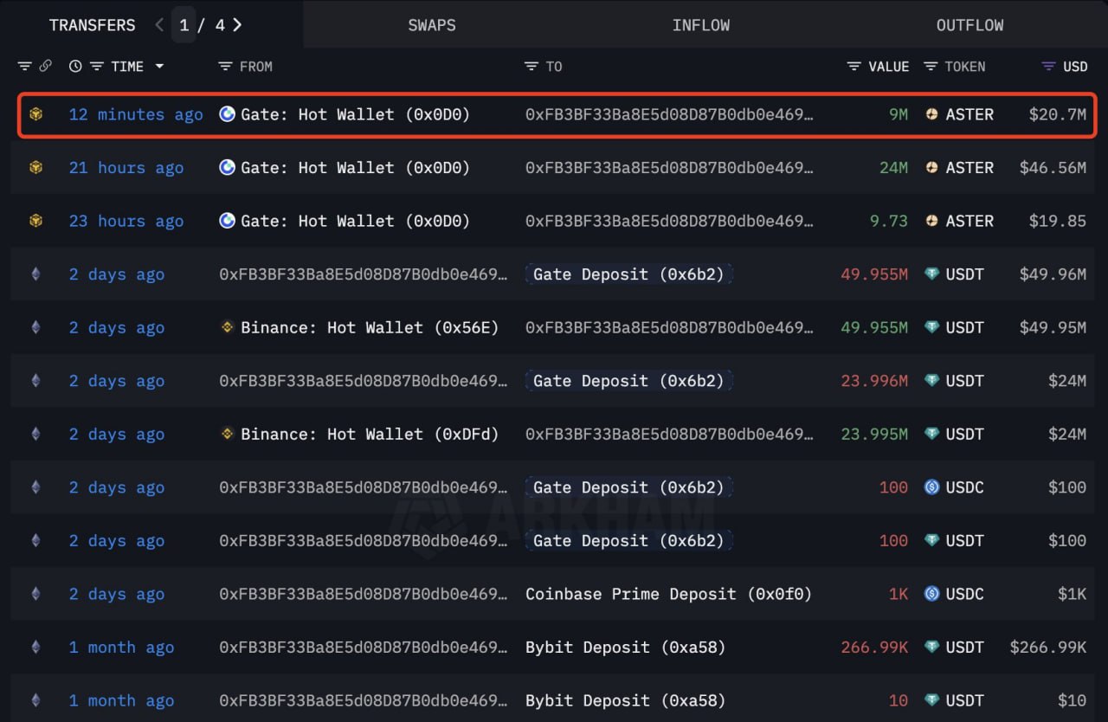The image size is (1108, 722).
Task: Click the Binance logo next to Hot Wallet (0x56E)
Action: point(227,327)
